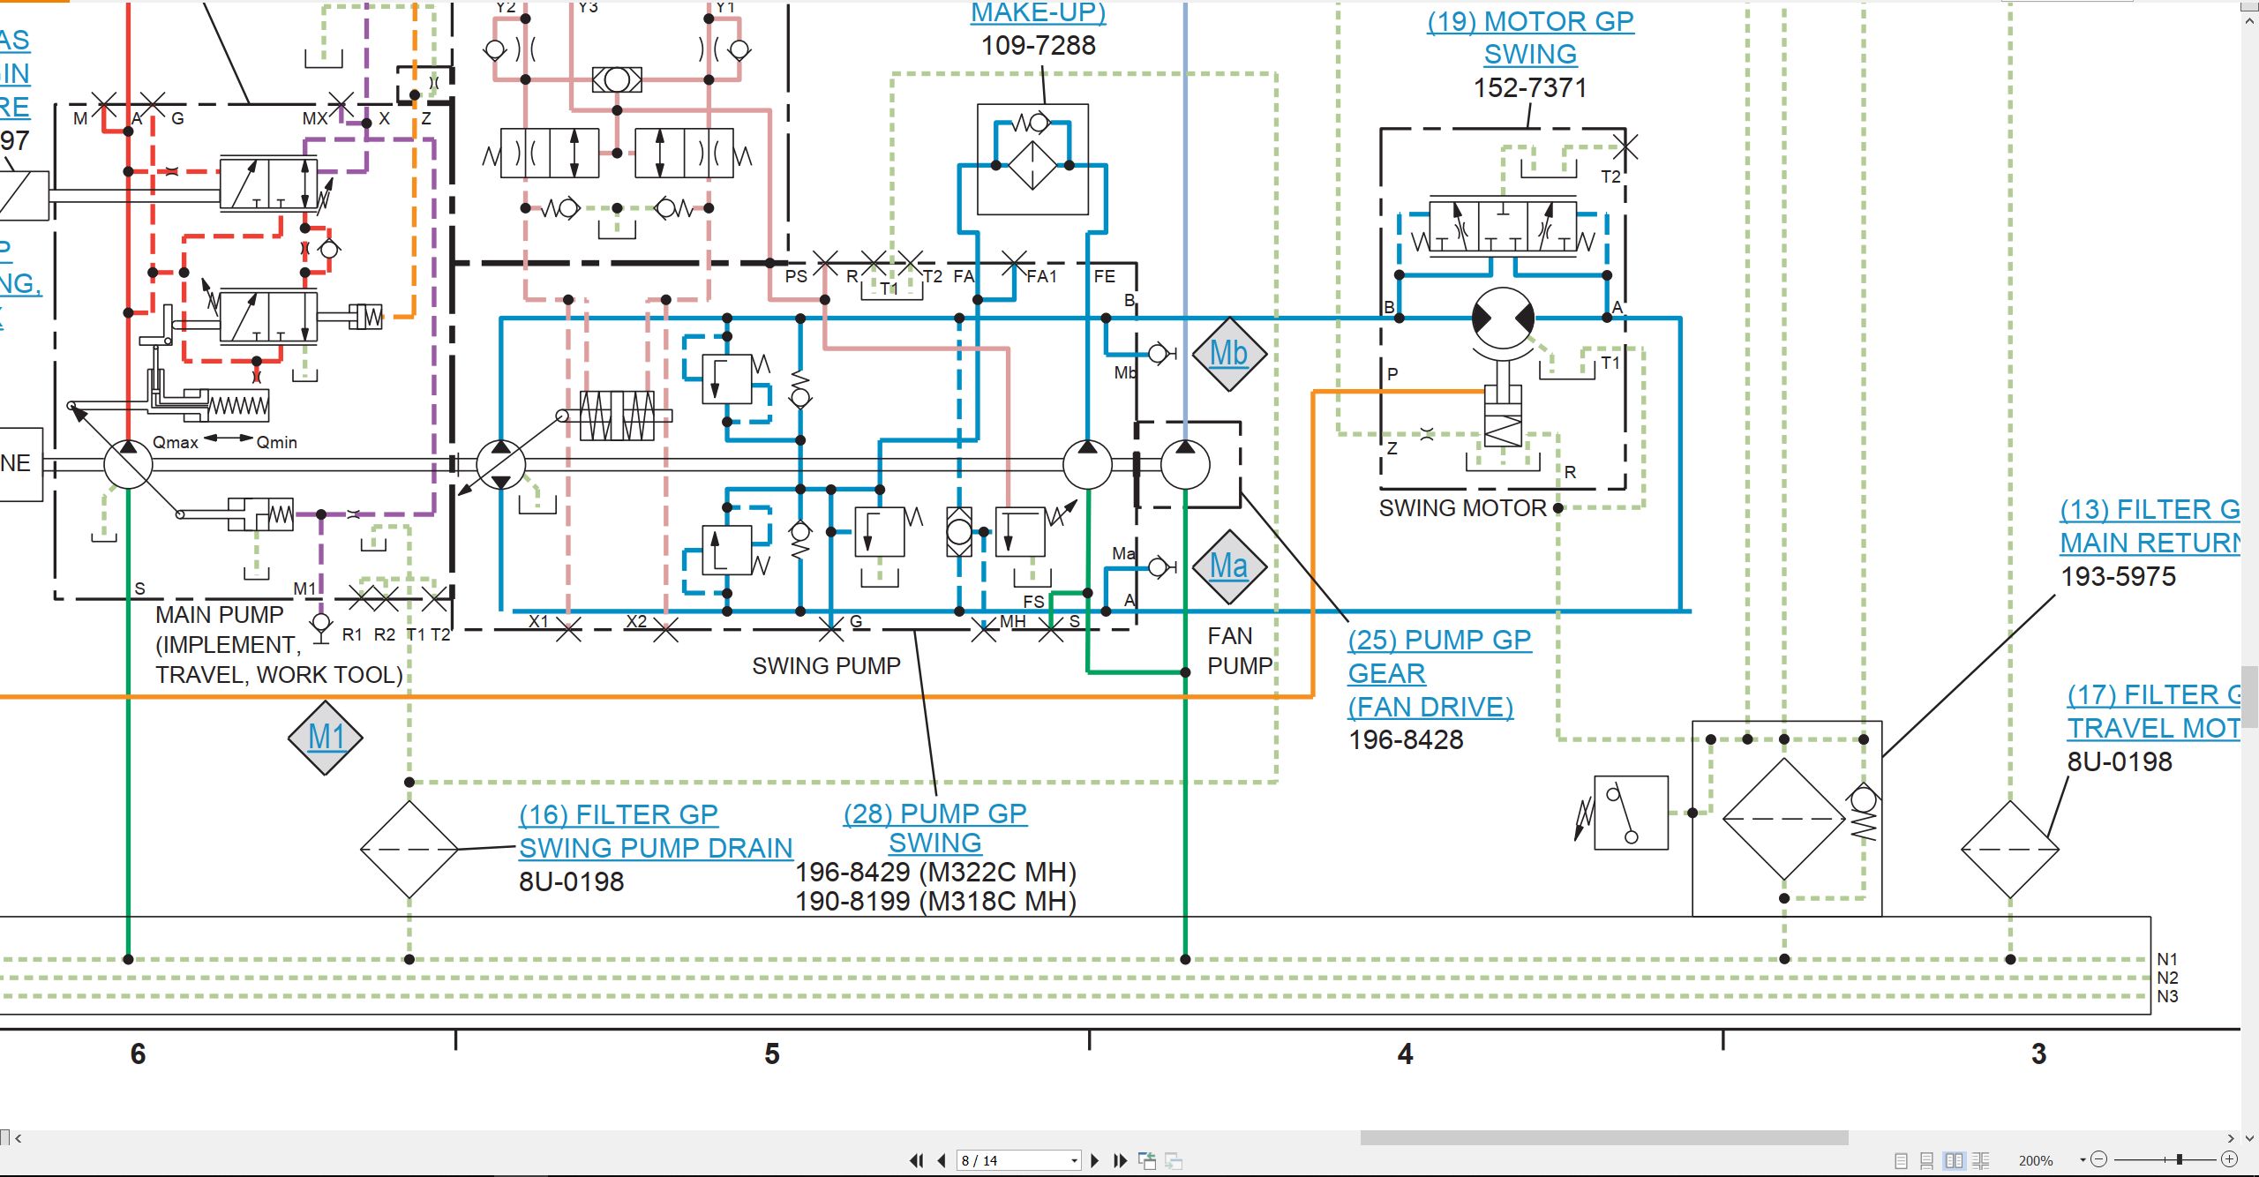Click the 190-8199 (M318C MH) text
2259x1177 pixels.
point(935,901)
